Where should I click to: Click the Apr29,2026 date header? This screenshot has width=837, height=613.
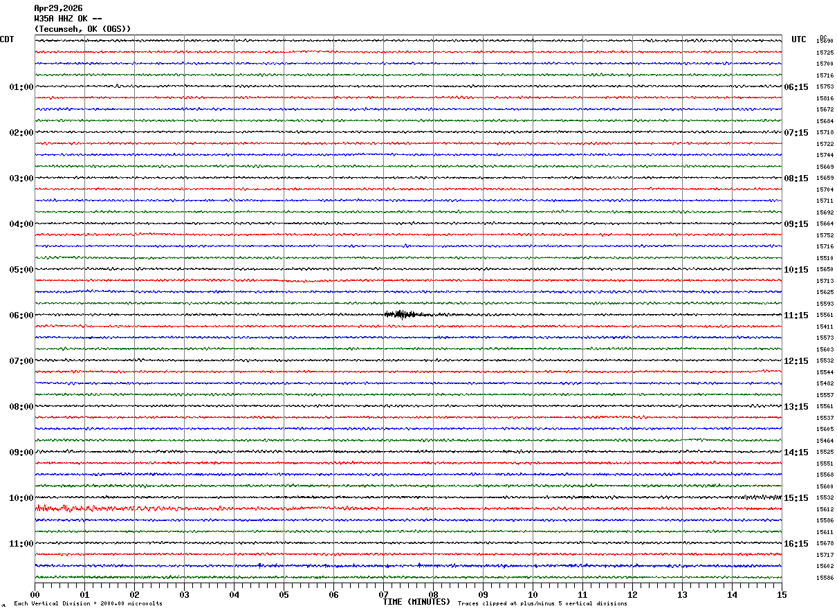coord(58,8)
